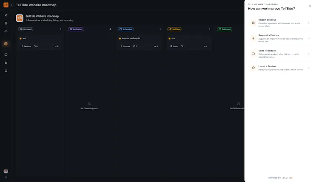The width and height of the screenshot is (316, 182).
Task: Select the highlighted roadmap board icon in sidebar
Action: tap(6, 44)
